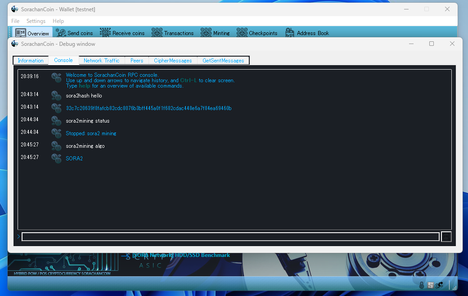Viewport: 468px width, 296px height.
Task: Switch to the Network Traffic tab
Action: tap(101, 61)
